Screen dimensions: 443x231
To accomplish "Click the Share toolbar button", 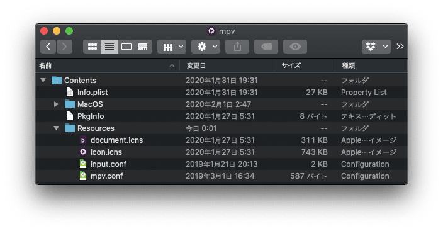I will (237, 47).
